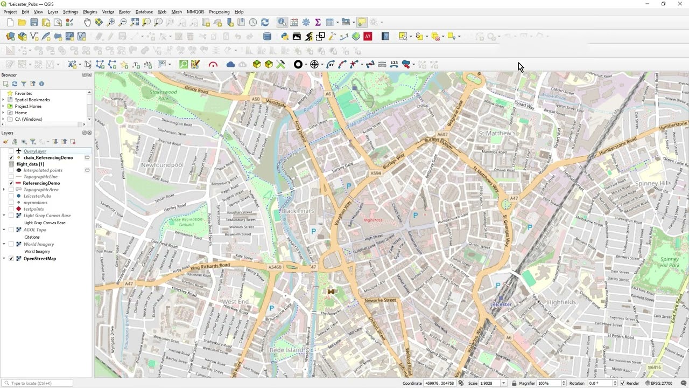Click the New Project icon
This screenshot has height=388, width=689.
(10, 22)
